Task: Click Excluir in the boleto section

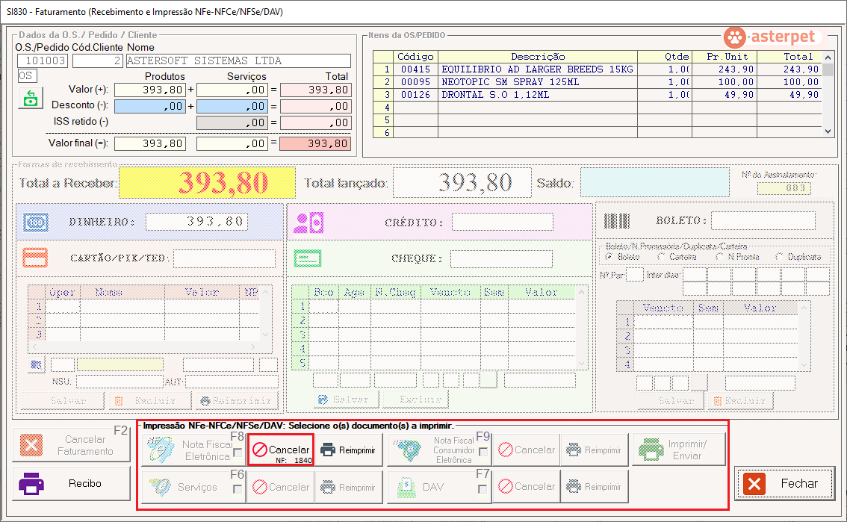Action: (739, 400)
